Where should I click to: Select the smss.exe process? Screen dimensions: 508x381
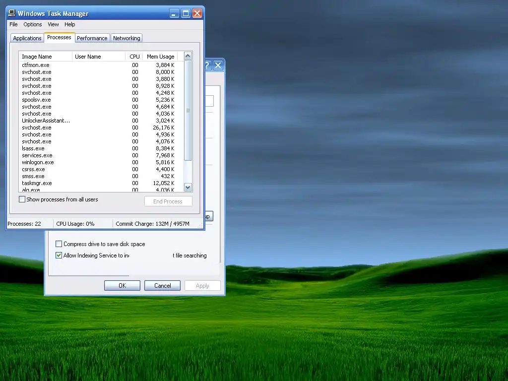101,176
